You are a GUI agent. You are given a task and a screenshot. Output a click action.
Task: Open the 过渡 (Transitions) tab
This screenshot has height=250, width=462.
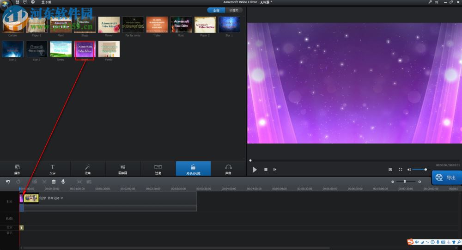pyautogui.click(x=158, y=169)
